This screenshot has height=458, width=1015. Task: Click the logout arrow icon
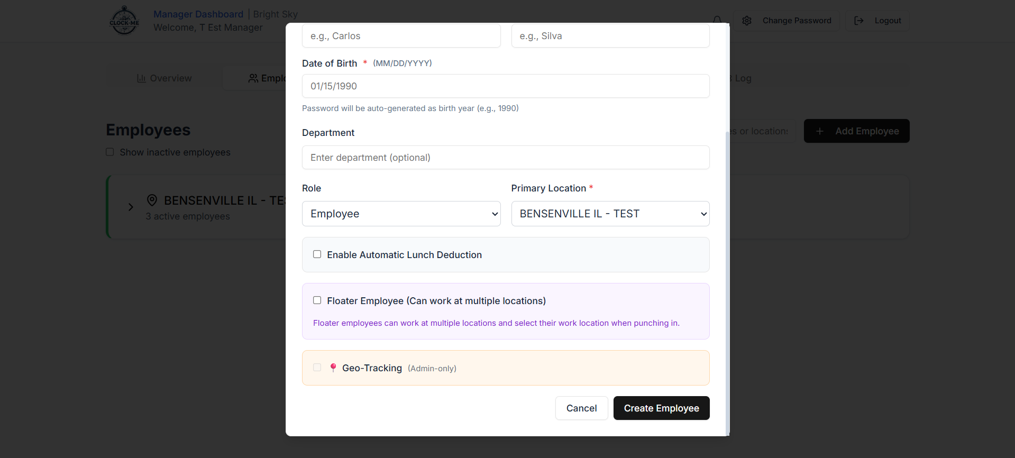(859, 21)
